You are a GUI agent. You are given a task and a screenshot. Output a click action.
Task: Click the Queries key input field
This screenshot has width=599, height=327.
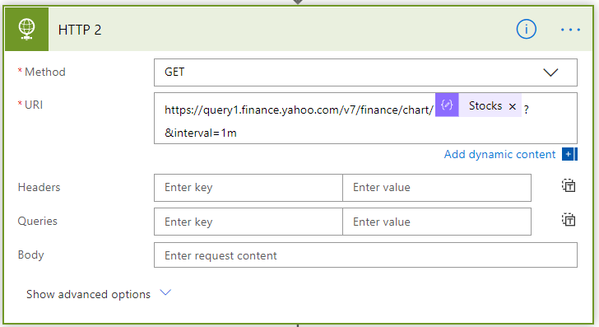click(x=248, y=222)
